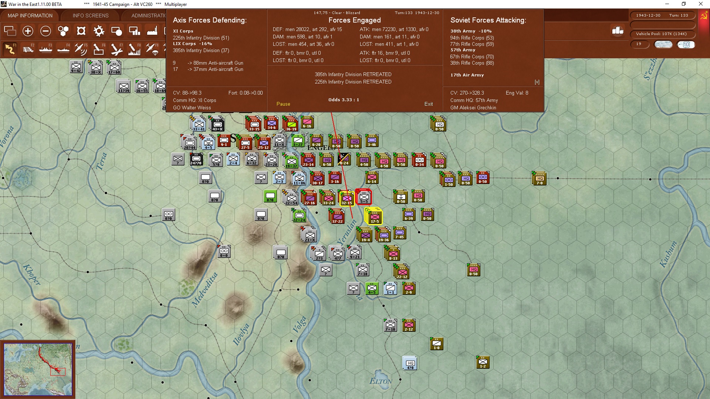Select F3 naval transport mode icon
Image resolution: width=710 pixels, height=399 pixels.
[x=45, y=49]
